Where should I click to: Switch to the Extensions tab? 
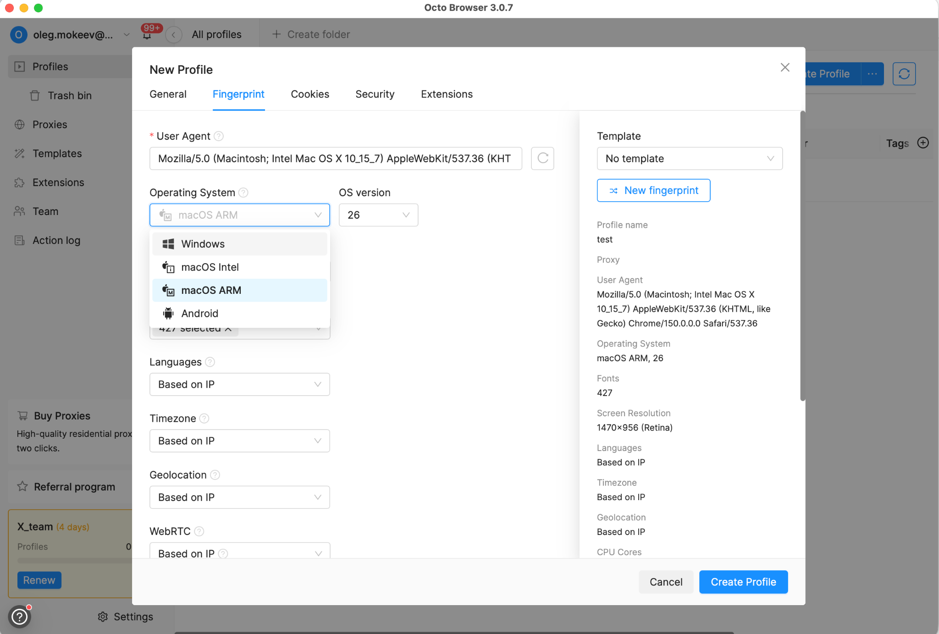click(447, 94)
